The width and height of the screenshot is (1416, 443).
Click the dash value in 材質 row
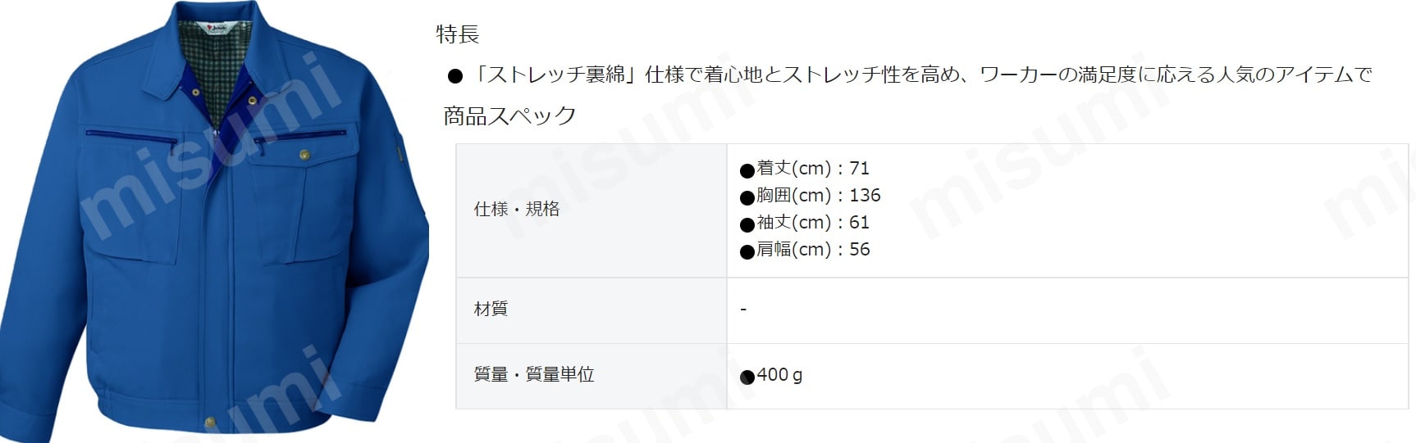coord(743,310)
